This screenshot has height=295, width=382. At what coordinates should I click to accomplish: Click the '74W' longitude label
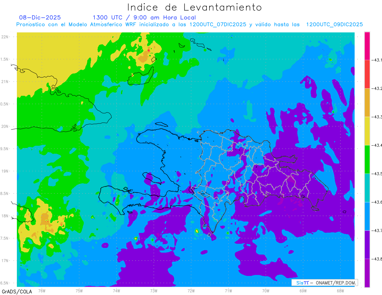tap(117, 291)
